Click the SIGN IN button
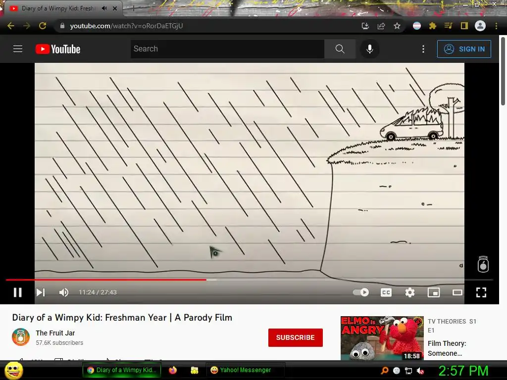The height and width of the screenshot is (380, 507). [464, 49]
